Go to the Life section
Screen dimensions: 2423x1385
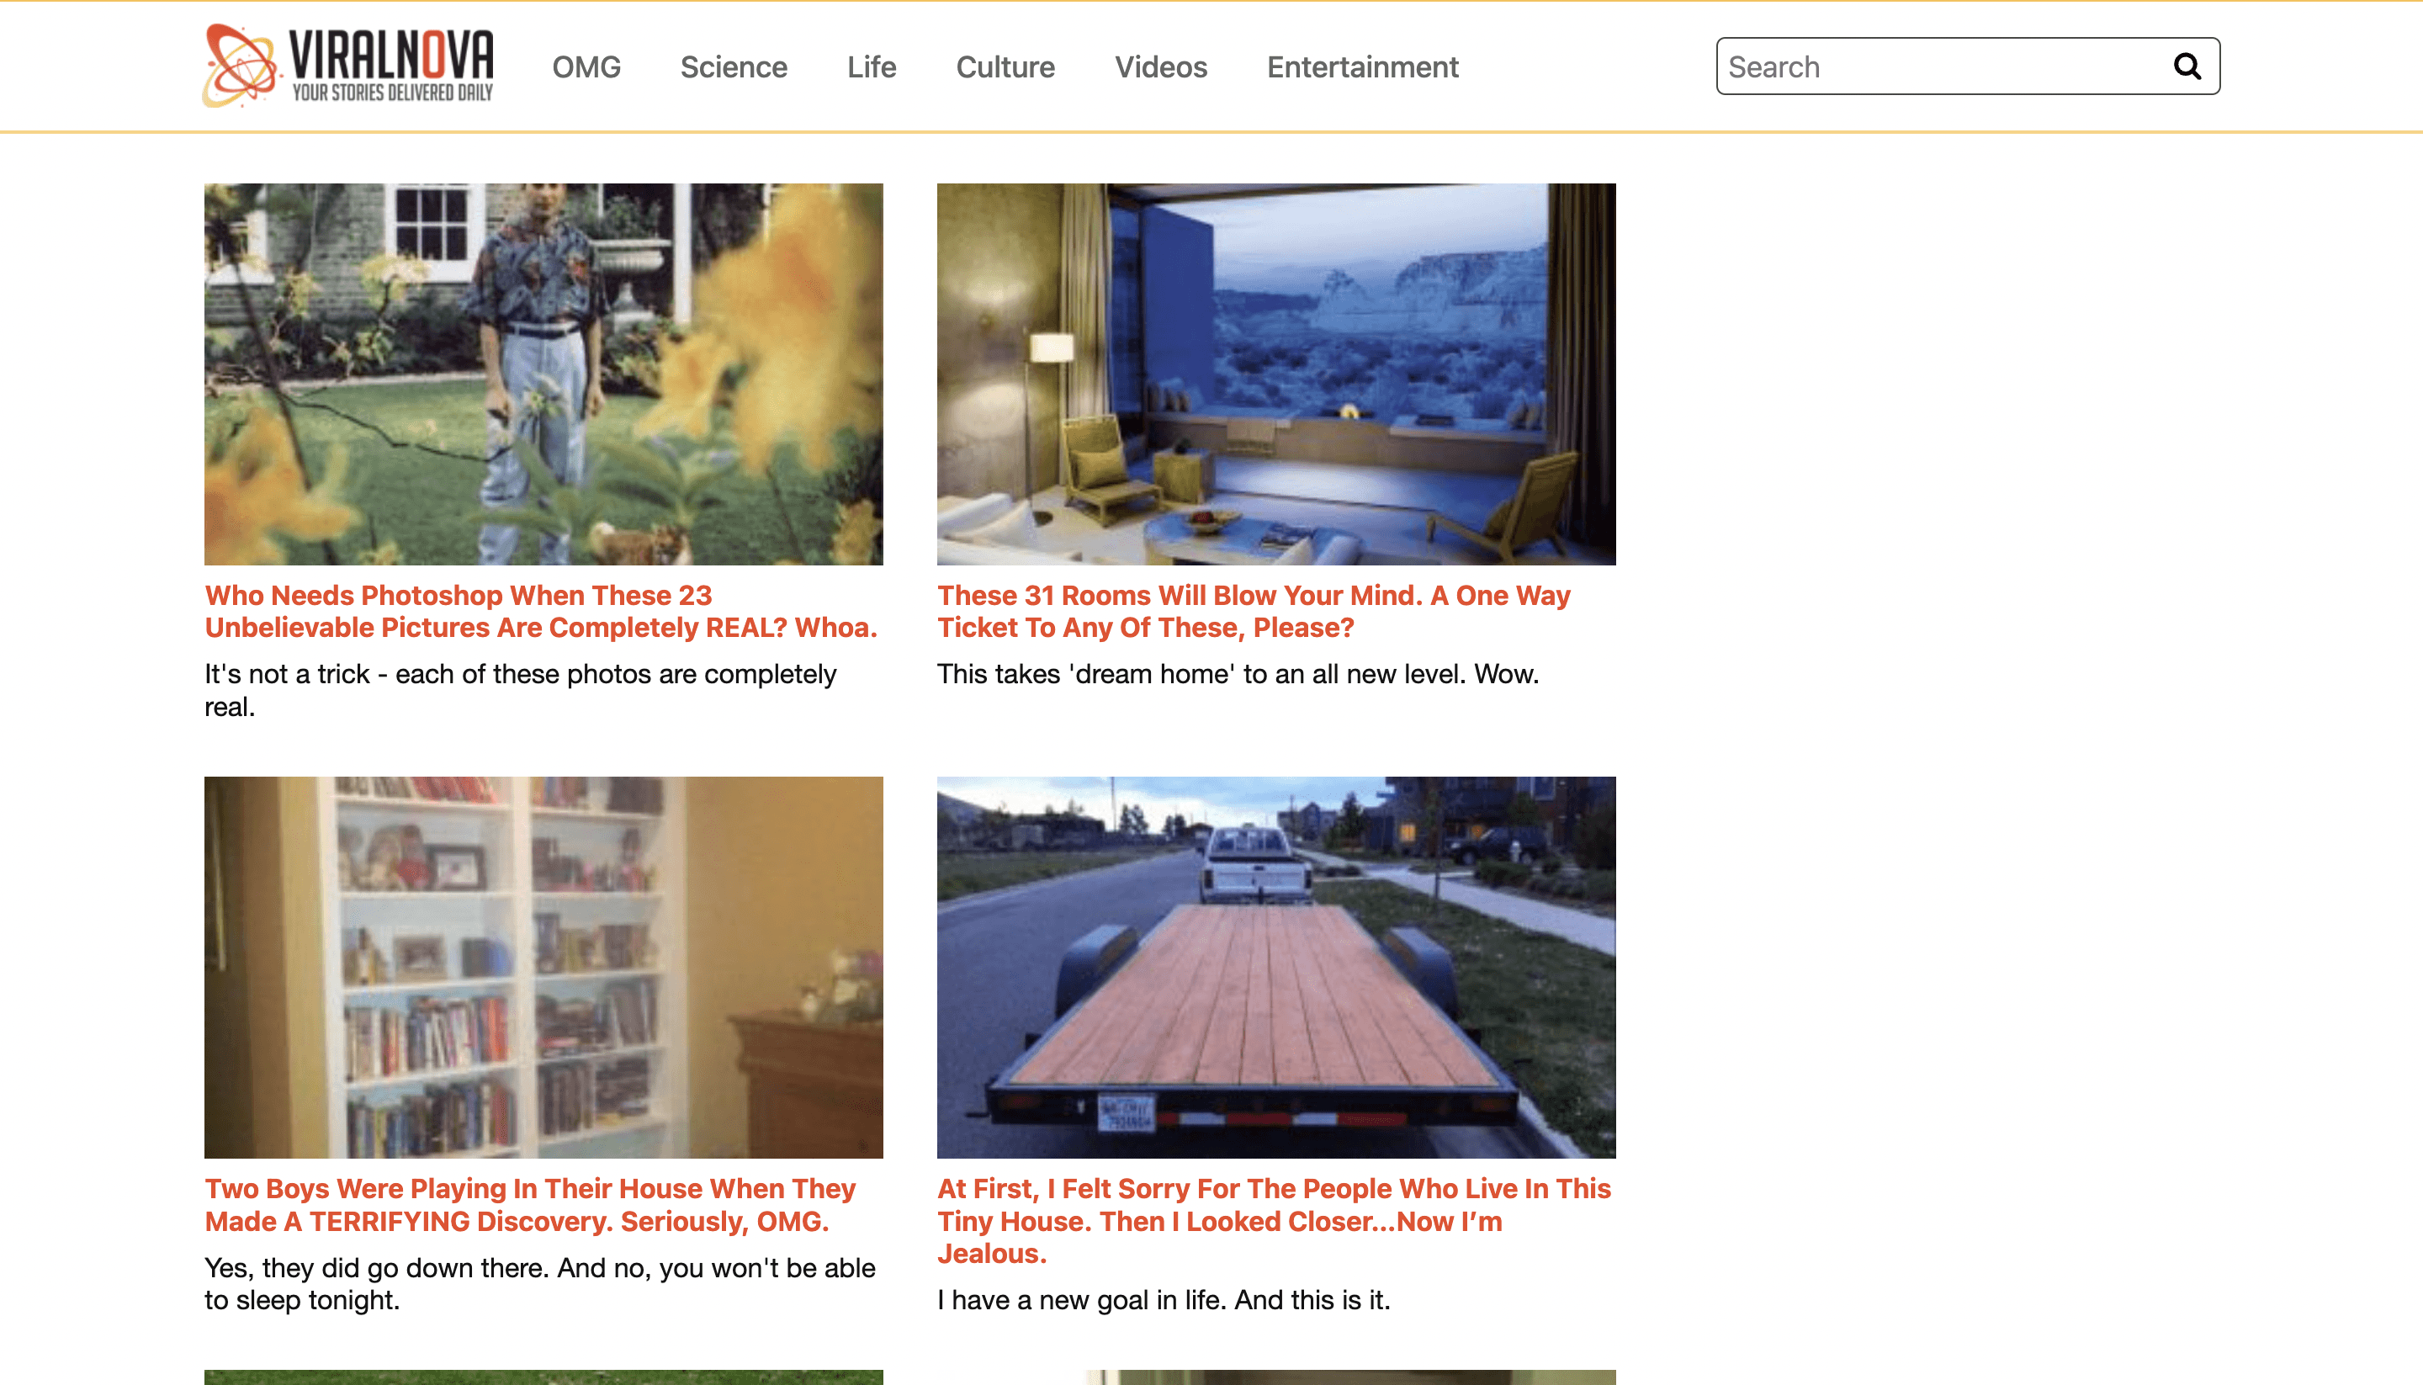coord(871,67)
